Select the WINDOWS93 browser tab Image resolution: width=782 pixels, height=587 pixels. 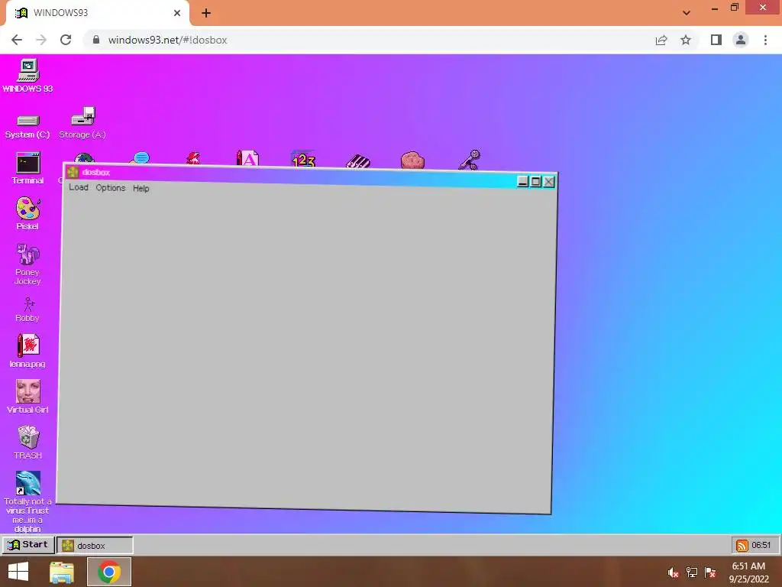(x=98, y=13)
